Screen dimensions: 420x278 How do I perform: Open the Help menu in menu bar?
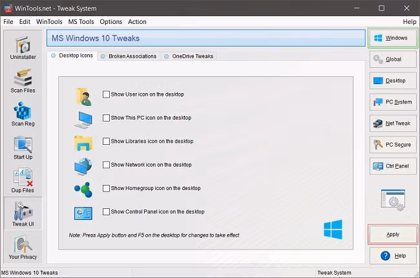tap(410, 22)
